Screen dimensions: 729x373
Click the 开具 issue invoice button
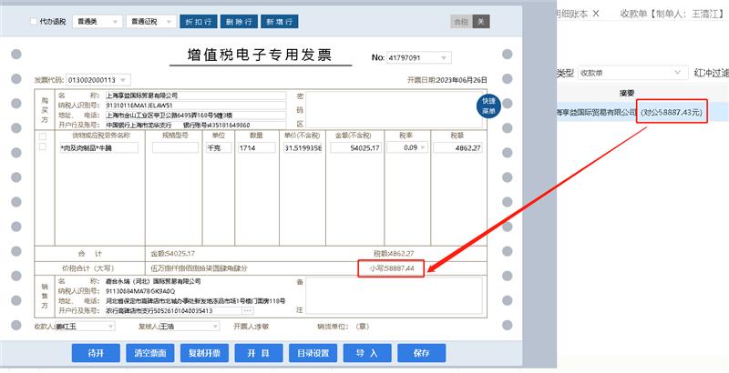(x=252, y=352)
